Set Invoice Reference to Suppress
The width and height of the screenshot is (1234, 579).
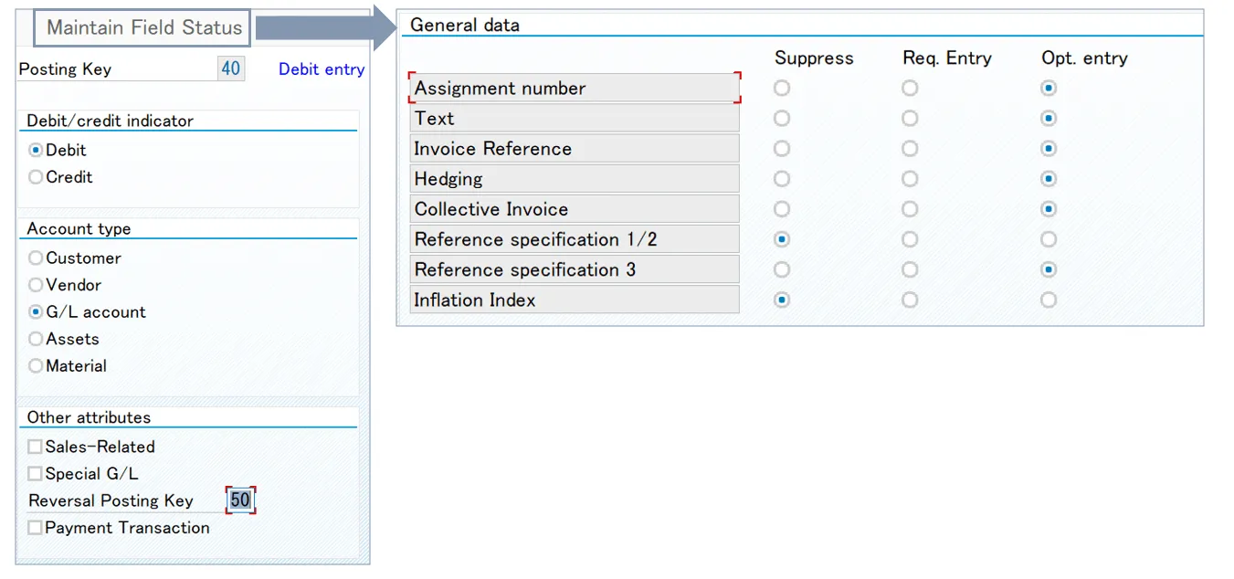(x=782, y=149)
